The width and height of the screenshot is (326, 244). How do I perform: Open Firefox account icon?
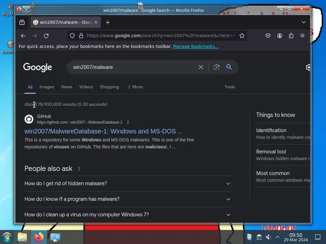(x=280, y=36)
